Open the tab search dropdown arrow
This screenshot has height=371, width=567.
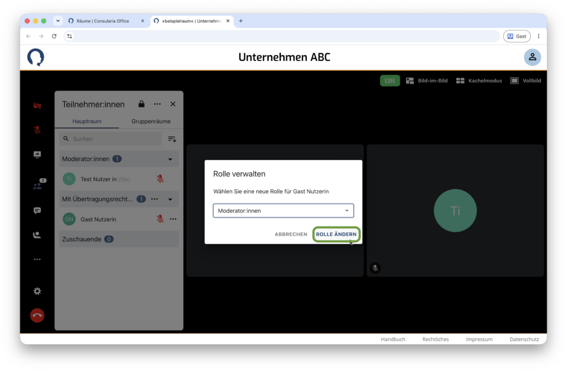coord(58,21)
